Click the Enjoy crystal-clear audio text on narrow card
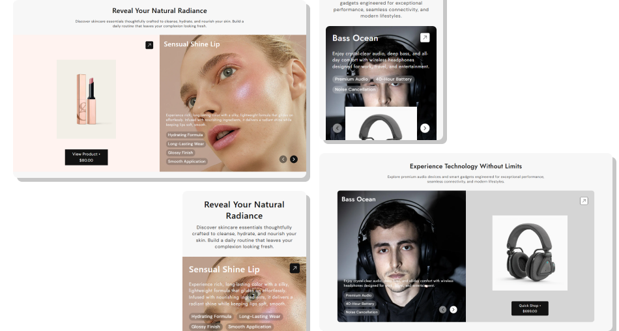Screen dimensions: 619x331 point(381,60)
